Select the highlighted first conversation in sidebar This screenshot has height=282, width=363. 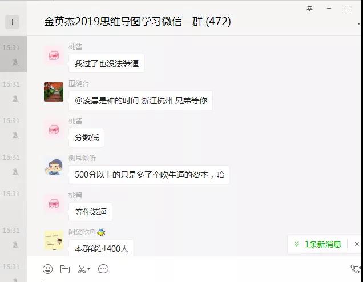13,54
